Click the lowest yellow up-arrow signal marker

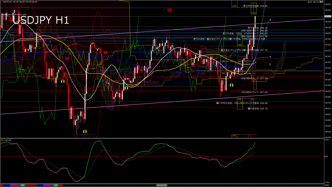click(85, 131)
